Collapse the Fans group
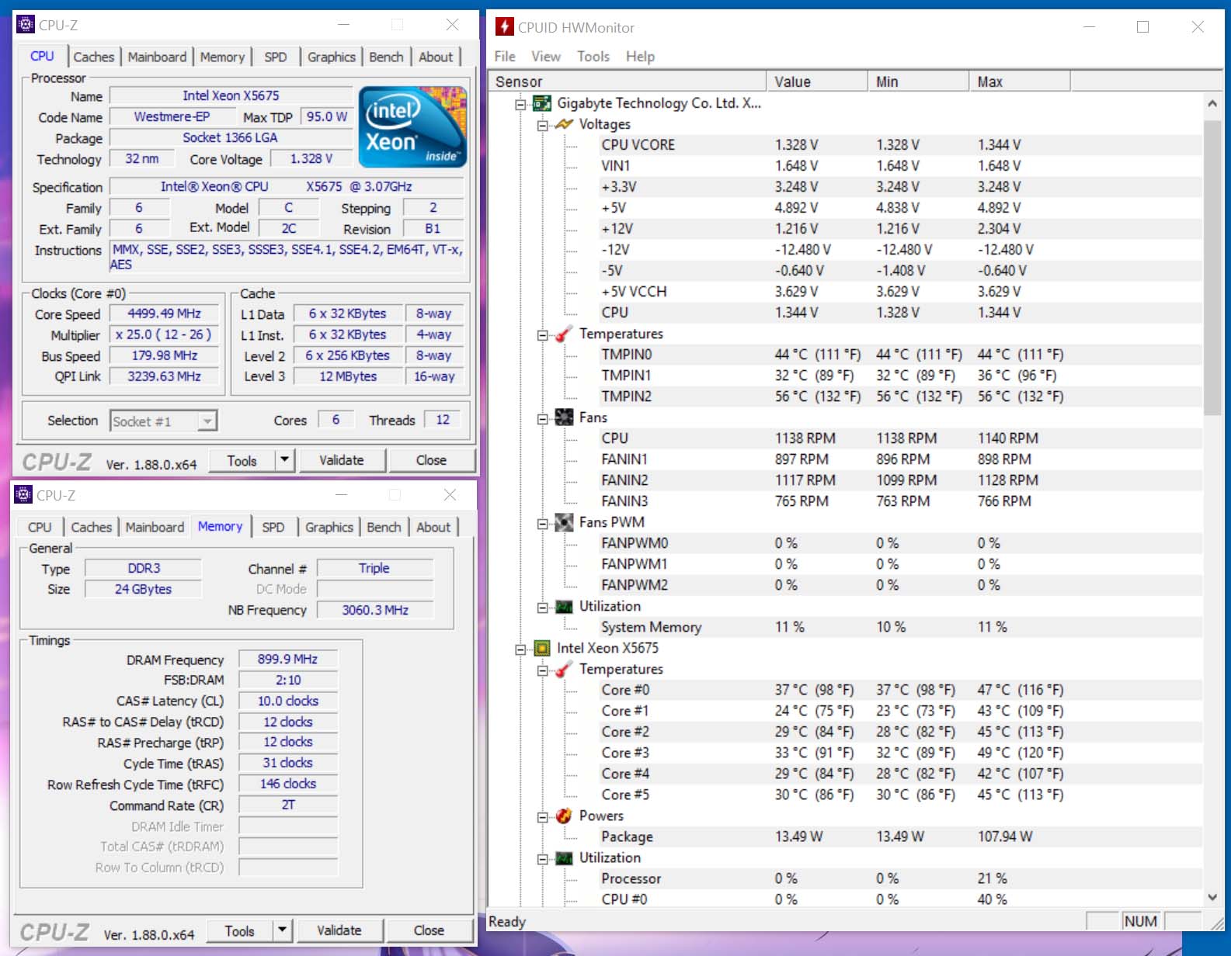This screenshot has height=956, width=1231. coord(542,418)
